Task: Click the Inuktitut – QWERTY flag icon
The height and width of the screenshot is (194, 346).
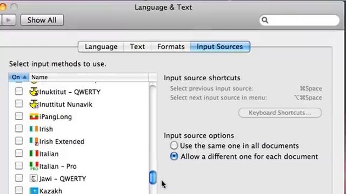Action: [34, 92]
